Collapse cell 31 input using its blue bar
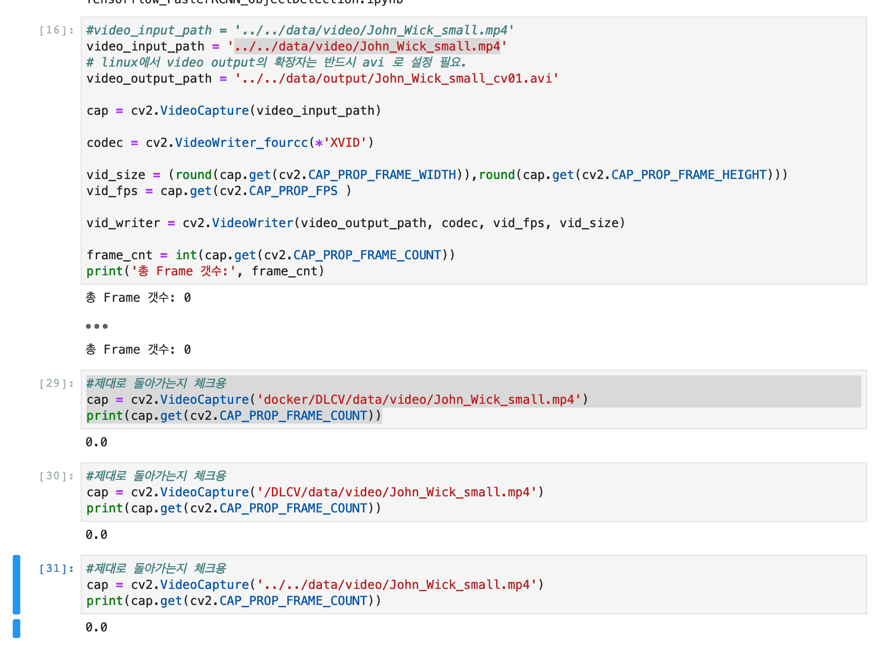This screenshot has height=647, width=877. [17, 584]
